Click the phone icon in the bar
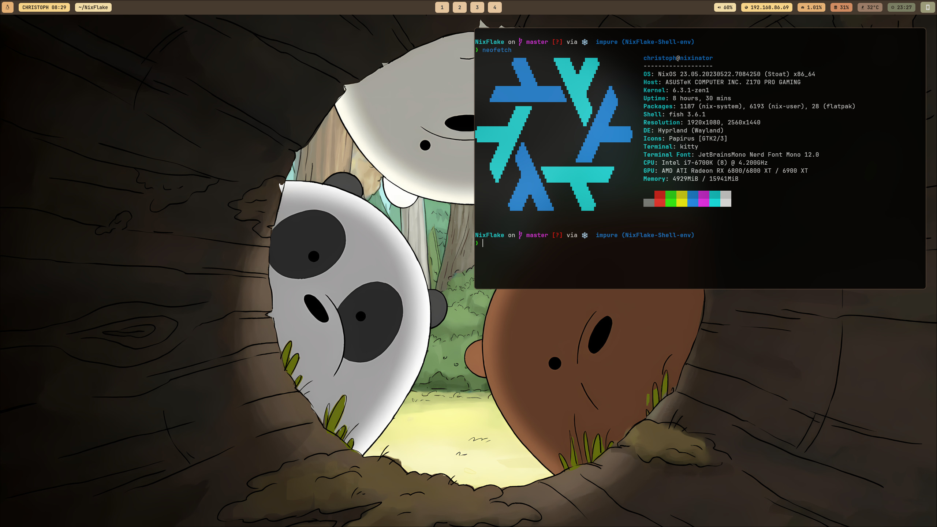937x527 pixels. 927,7
